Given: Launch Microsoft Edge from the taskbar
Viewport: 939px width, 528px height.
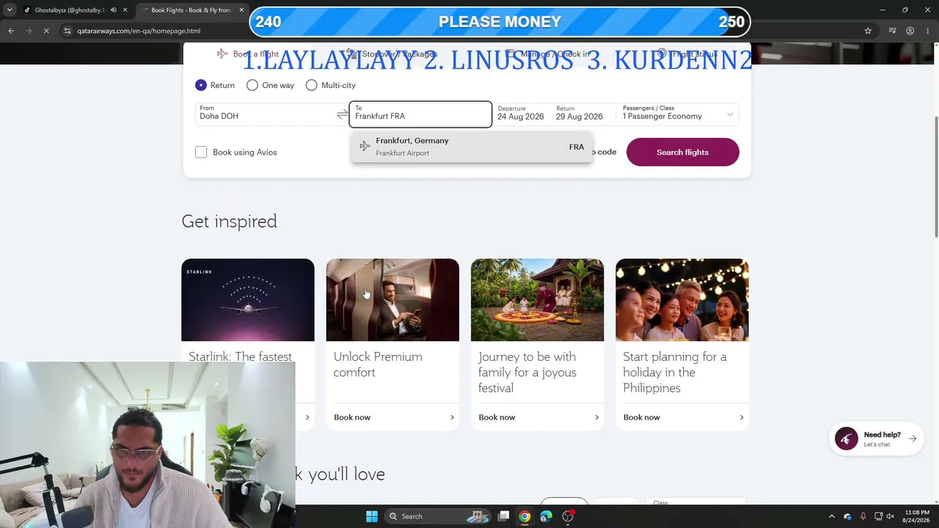Looking at the screenshot, I should [546, 516].
